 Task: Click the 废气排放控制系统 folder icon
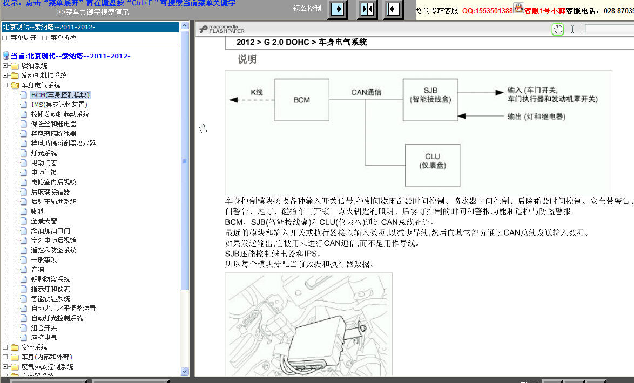[15, 367]
